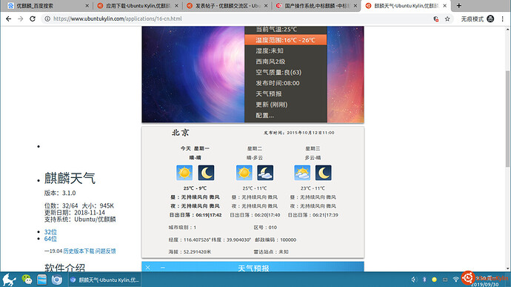The height and width of the screenshot is (287, 511).
Task: Click the Wi-Fi network tray icon
Action: [x=455, y=280]
